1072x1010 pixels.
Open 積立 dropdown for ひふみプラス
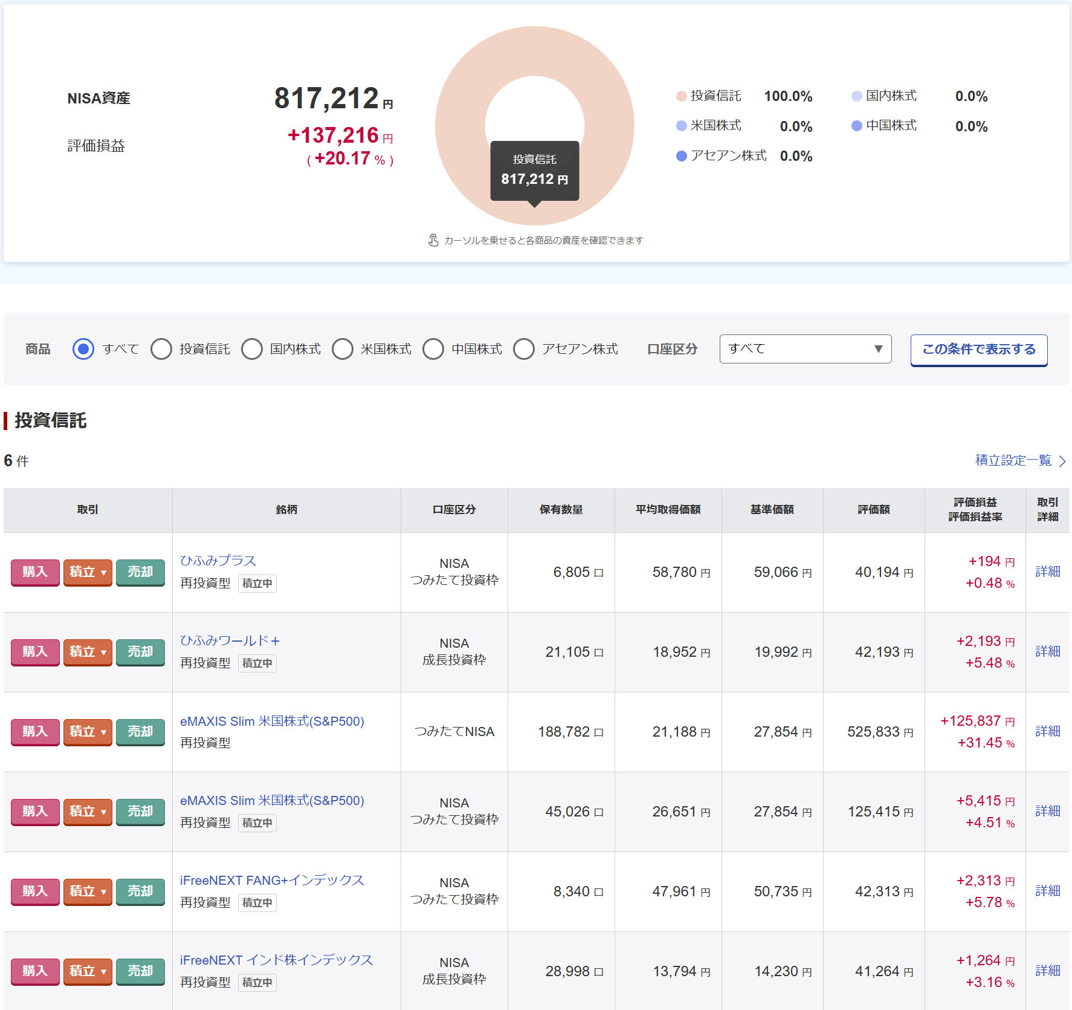click(88, 572)
